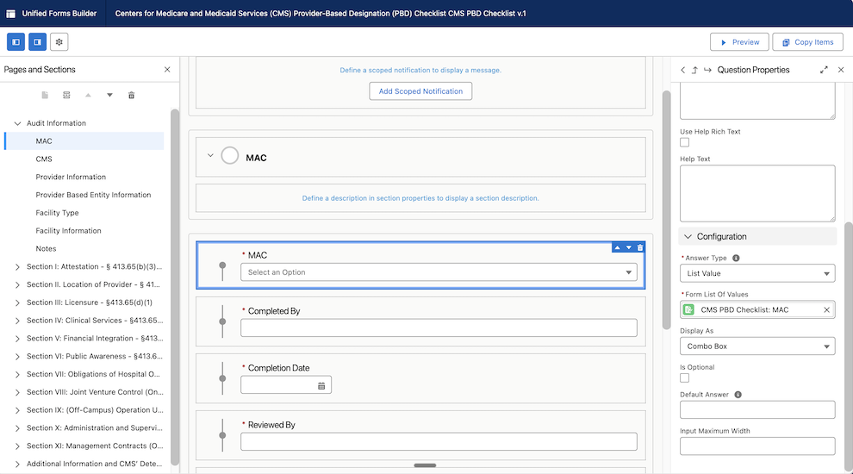The width and height of the screenshot is (853, 474).
Task: Enable the Use Help Rich Text checkbox
Action: (684, 142)
